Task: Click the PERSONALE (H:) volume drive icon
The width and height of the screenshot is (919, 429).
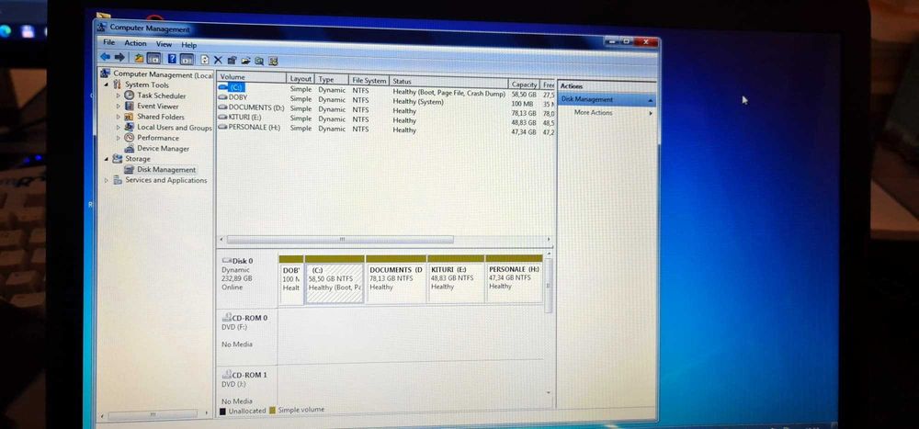Action: click(222, 126)
